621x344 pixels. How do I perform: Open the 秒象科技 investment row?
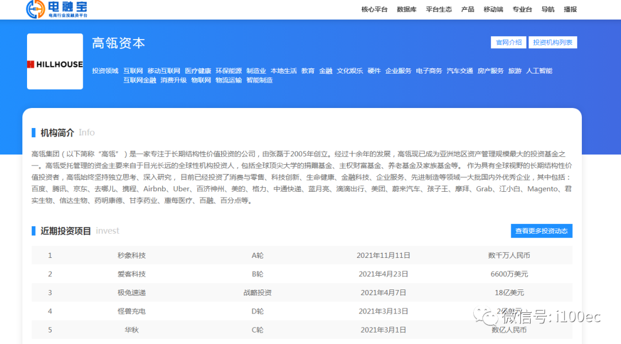(302, 255)
